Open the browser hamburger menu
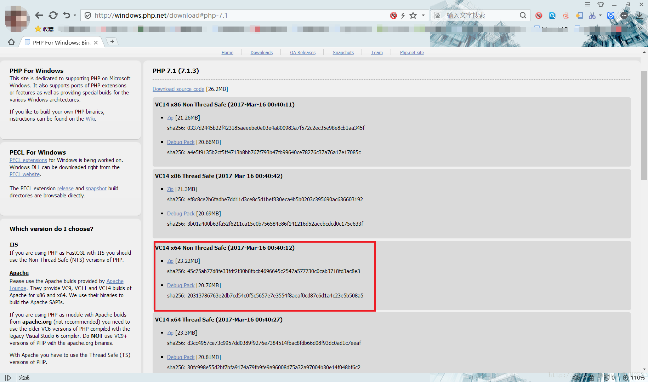648x382 pixels. click(x=587, y=4)
